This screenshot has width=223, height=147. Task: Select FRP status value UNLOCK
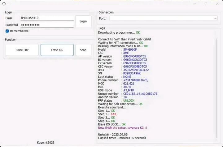[x=129, y=101]
